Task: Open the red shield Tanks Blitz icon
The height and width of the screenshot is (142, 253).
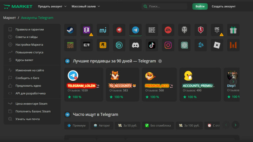Action: [x=201, y=30]
